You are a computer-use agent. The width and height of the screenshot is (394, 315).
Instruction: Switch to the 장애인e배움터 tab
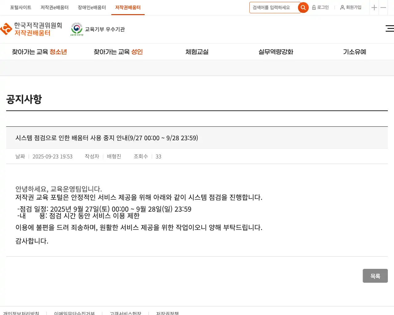coord(92,7)
